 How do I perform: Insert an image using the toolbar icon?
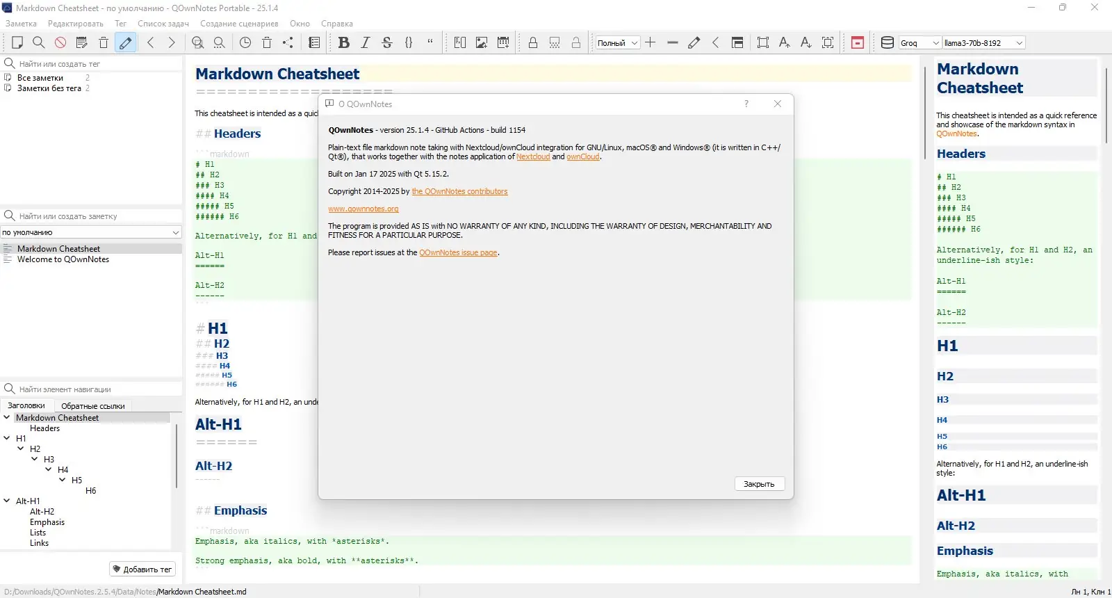(481, 42)
